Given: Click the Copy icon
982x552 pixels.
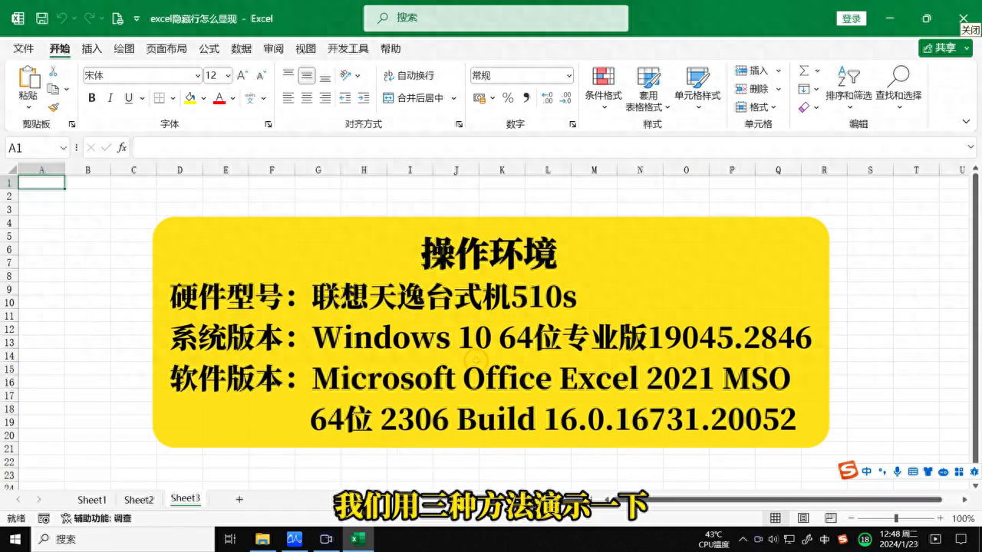Looking at the screenshot, I should [53, 89].
